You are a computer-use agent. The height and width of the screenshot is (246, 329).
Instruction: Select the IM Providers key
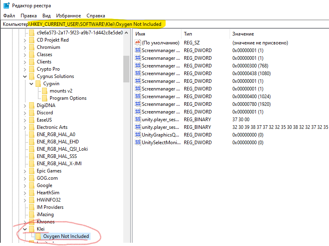50,207
